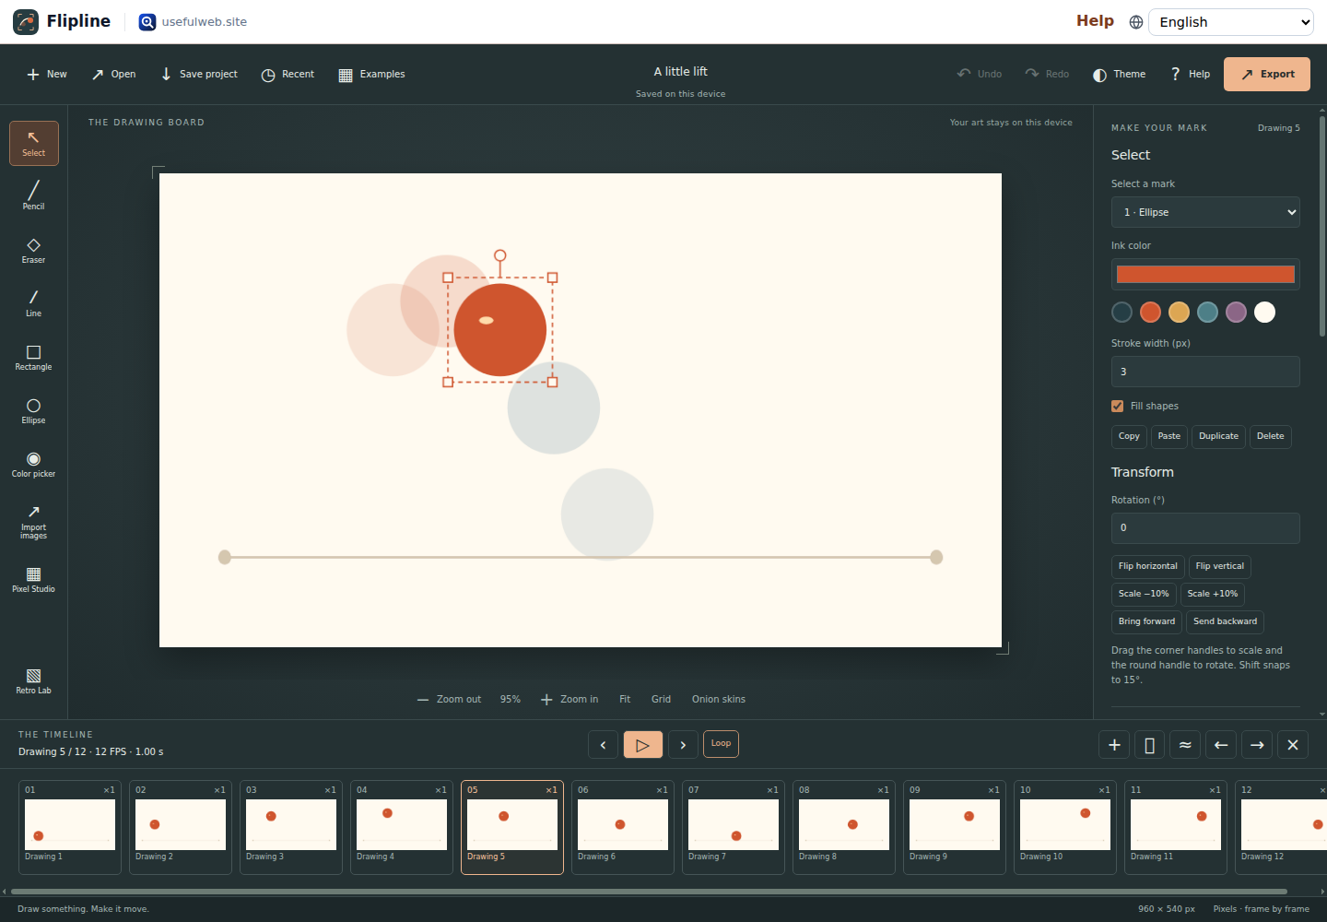Activate the Select tool in left toolbar

[34, 144]
